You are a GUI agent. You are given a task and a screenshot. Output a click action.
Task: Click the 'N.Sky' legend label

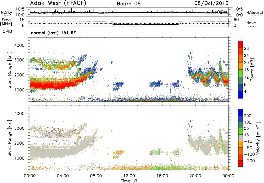(x=6, y=12)
